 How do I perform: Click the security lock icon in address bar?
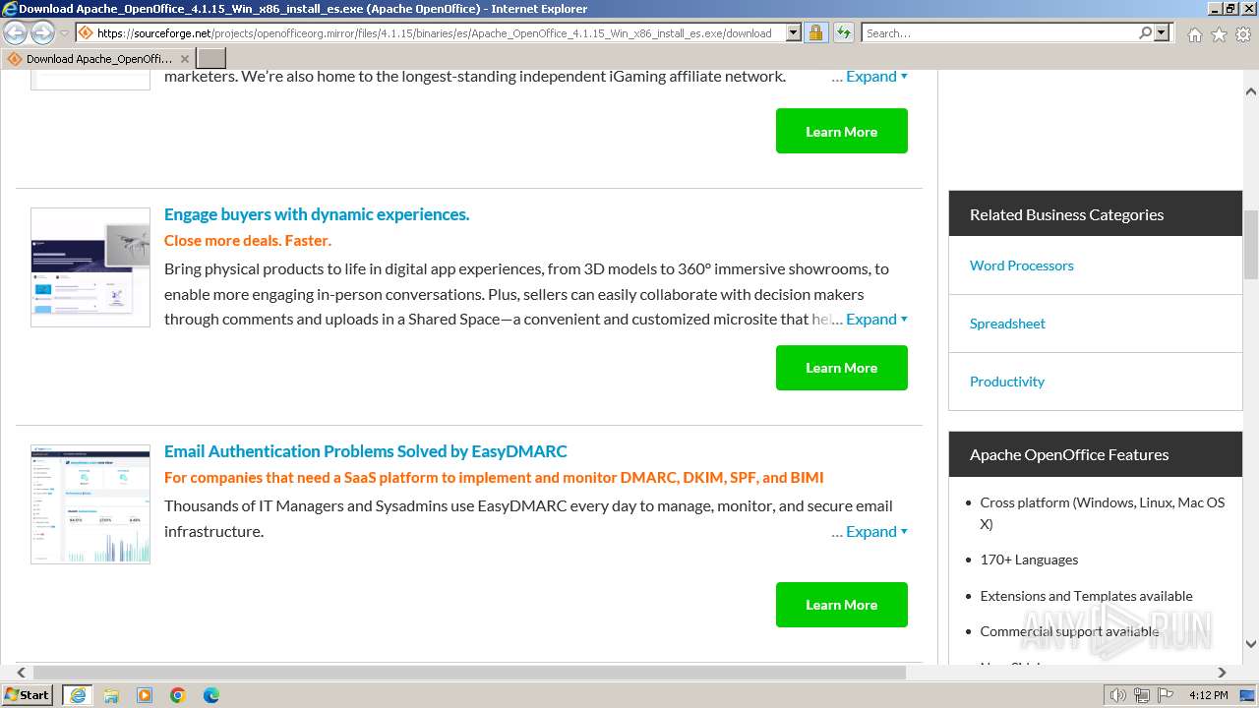pos(815,32)
